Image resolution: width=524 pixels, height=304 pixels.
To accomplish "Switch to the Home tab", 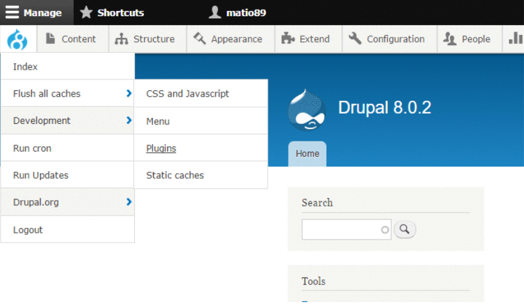I will [x=307, y=154].
